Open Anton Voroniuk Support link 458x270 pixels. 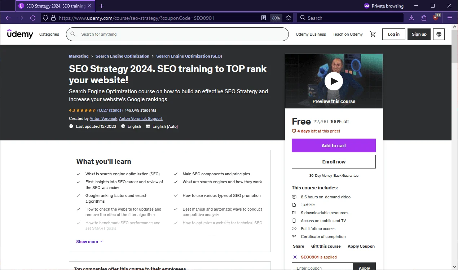pos(141,118)
